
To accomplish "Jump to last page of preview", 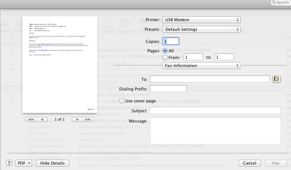I will coord(88,119).
